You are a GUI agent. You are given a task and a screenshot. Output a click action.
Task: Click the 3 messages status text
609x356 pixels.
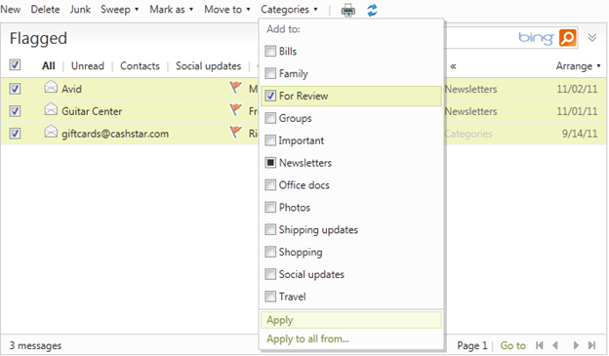(x=35, y=345)
